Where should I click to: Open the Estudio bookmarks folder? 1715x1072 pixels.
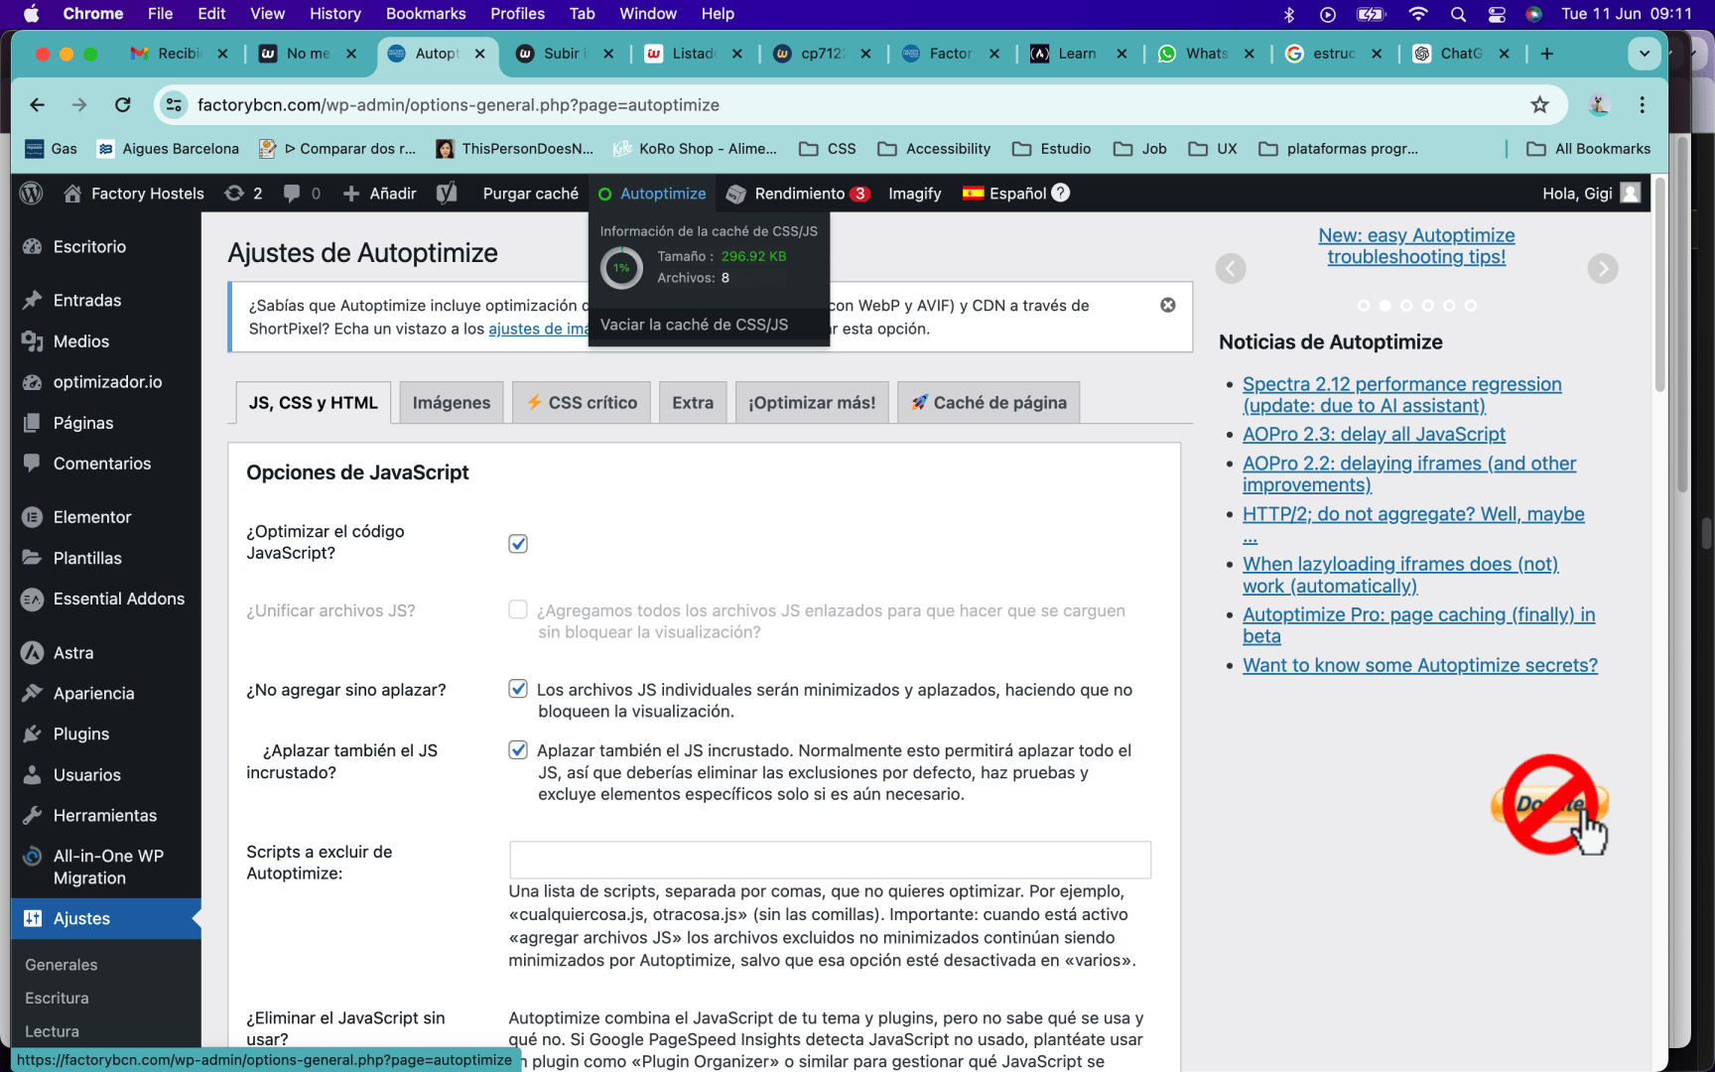[x=1052, y=149]
